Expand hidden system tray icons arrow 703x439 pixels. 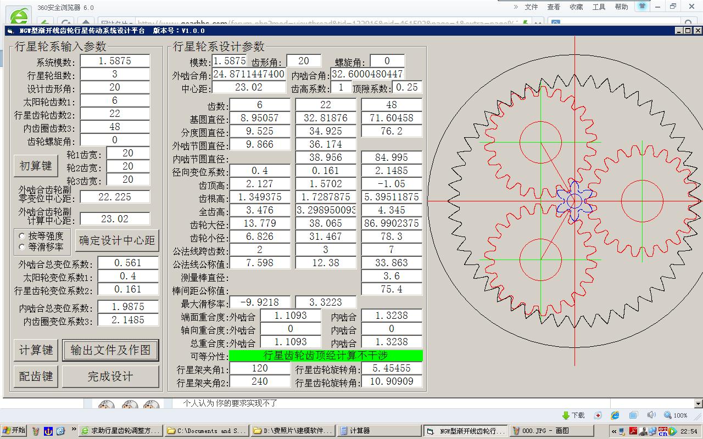coord(613,431)
